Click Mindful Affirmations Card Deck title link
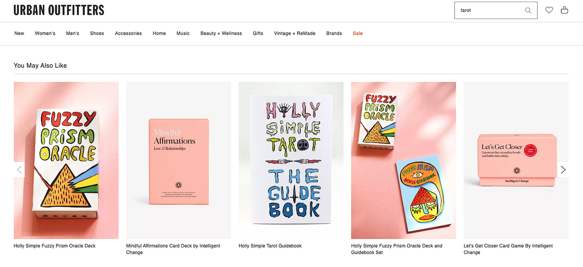This screenshot has width=583, height=267. pyautogui.click(x=173, y=249)
